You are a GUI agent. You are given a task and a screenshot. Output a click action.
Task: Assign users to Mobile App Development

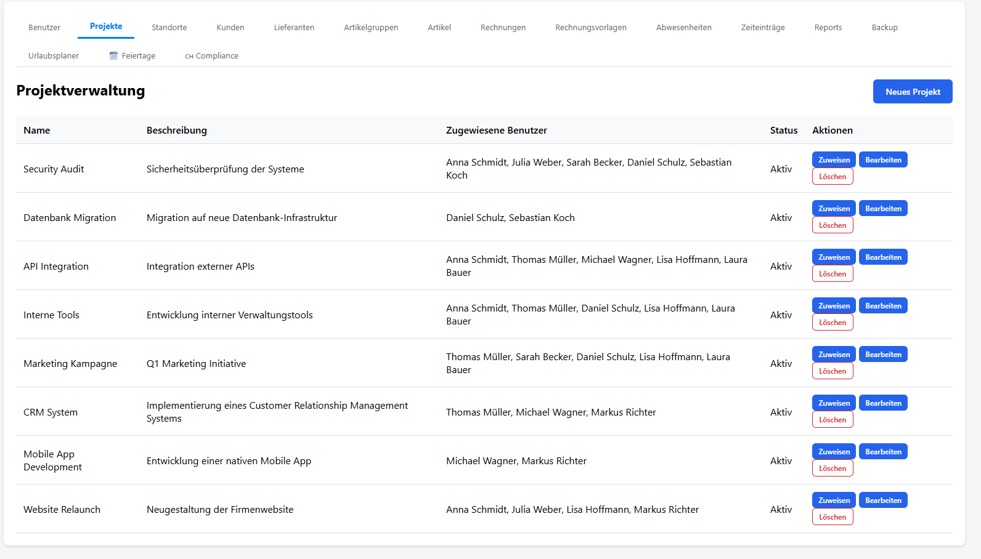tap(834, 452)
